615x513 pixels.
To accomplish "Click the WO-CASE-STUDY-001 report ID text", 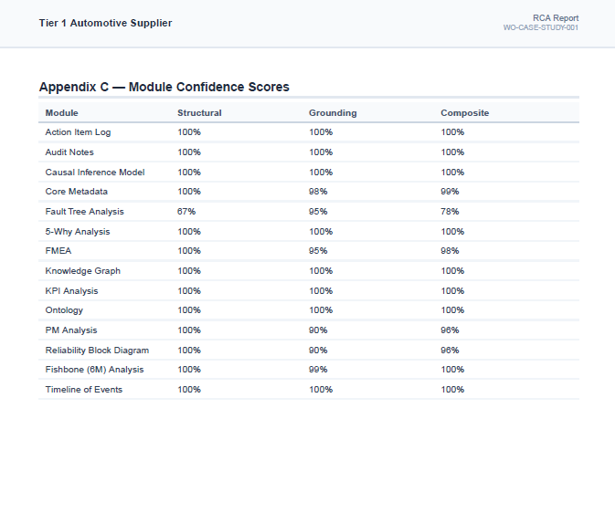I will click(541, 27).
